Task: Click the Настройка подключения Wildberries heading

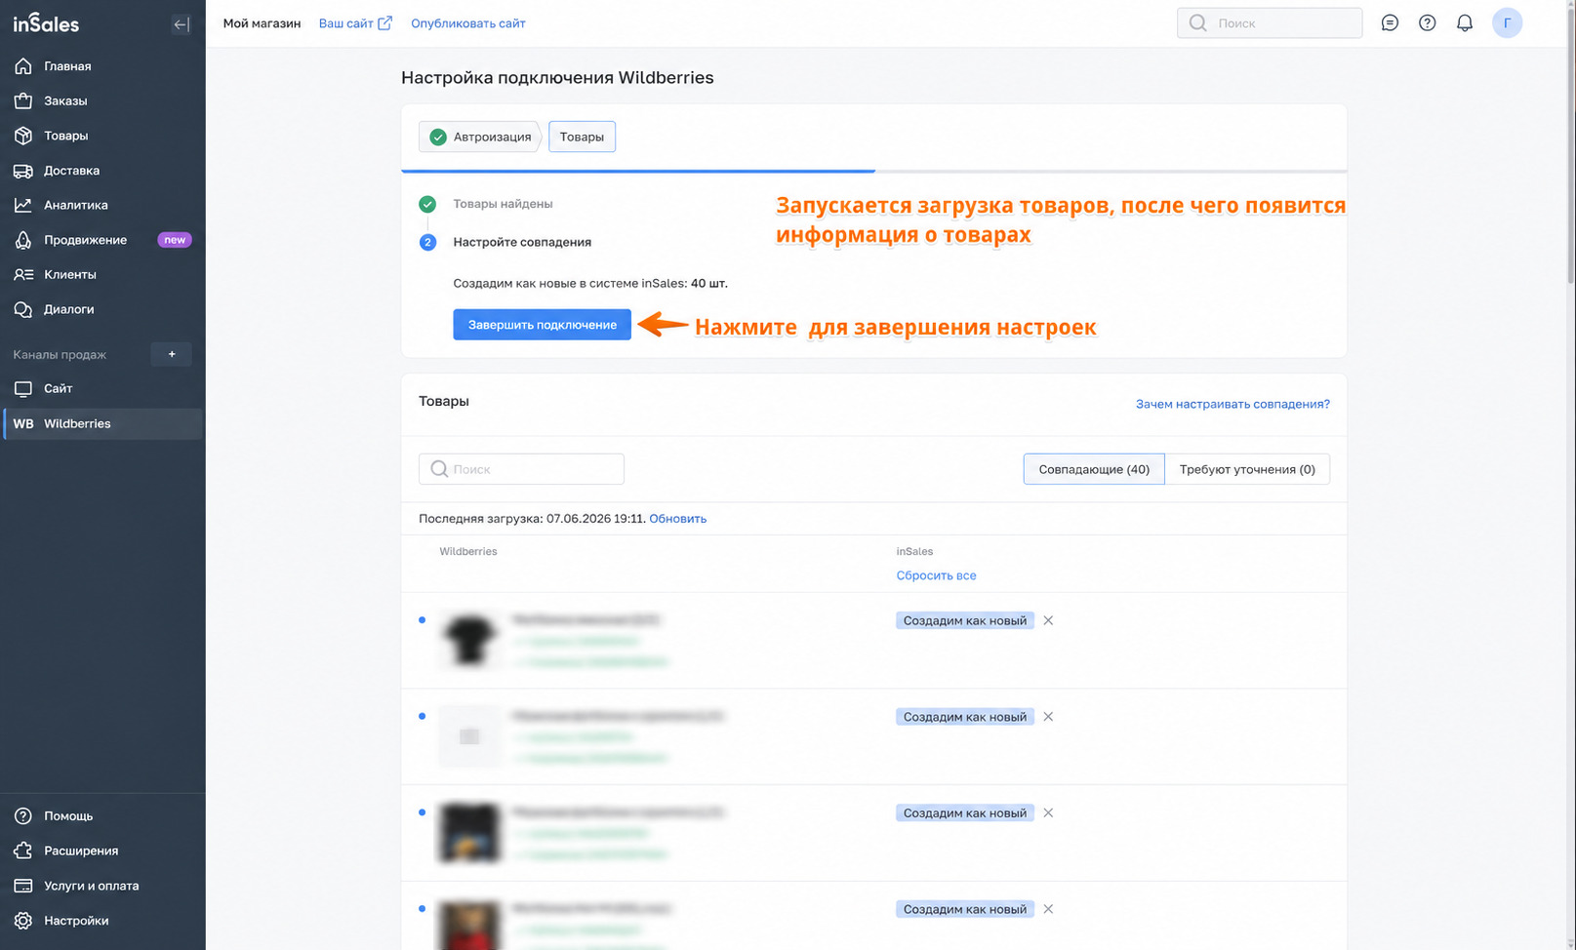Action: tap(557, 78)
